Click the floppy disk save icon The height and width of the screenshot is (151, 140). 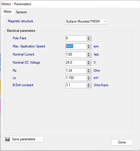[8, 139]
